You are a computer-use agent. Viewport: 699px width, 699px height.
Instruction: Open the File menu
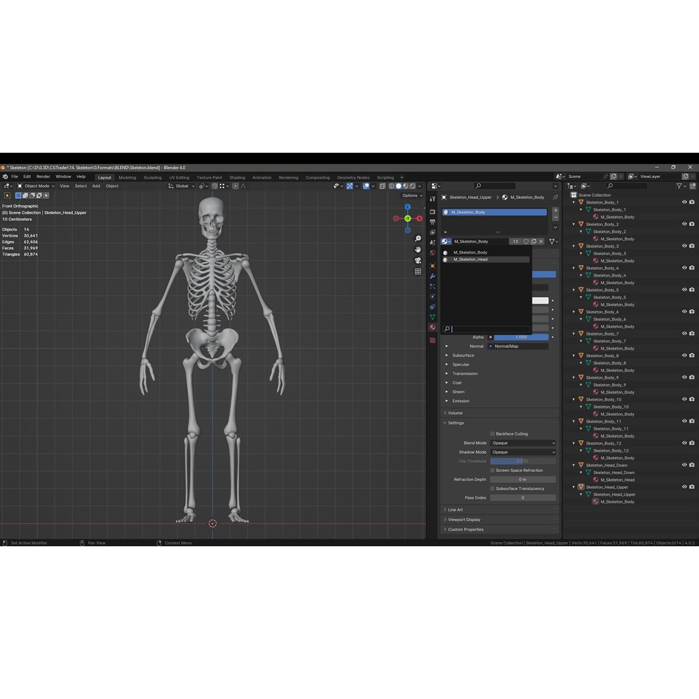(x=15, y=177)
